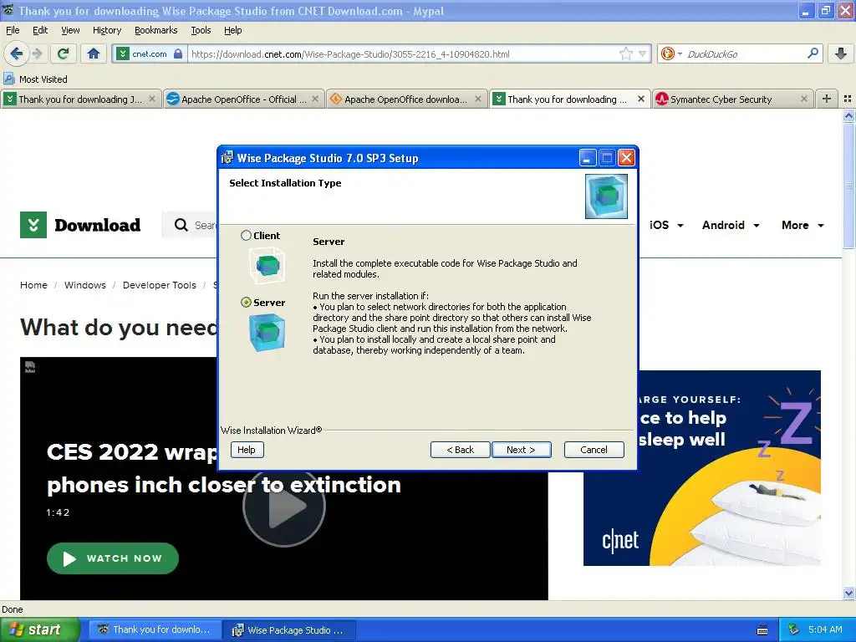The width and height of the screenshot is (856, 642).
Task: Click the browser forward arrow
Action: [x=37, y=53]
